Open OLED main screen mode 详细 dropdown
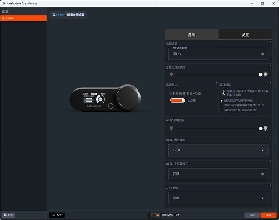Image resolution: width=279 pixels, height=220 pixels. point(218,174)
